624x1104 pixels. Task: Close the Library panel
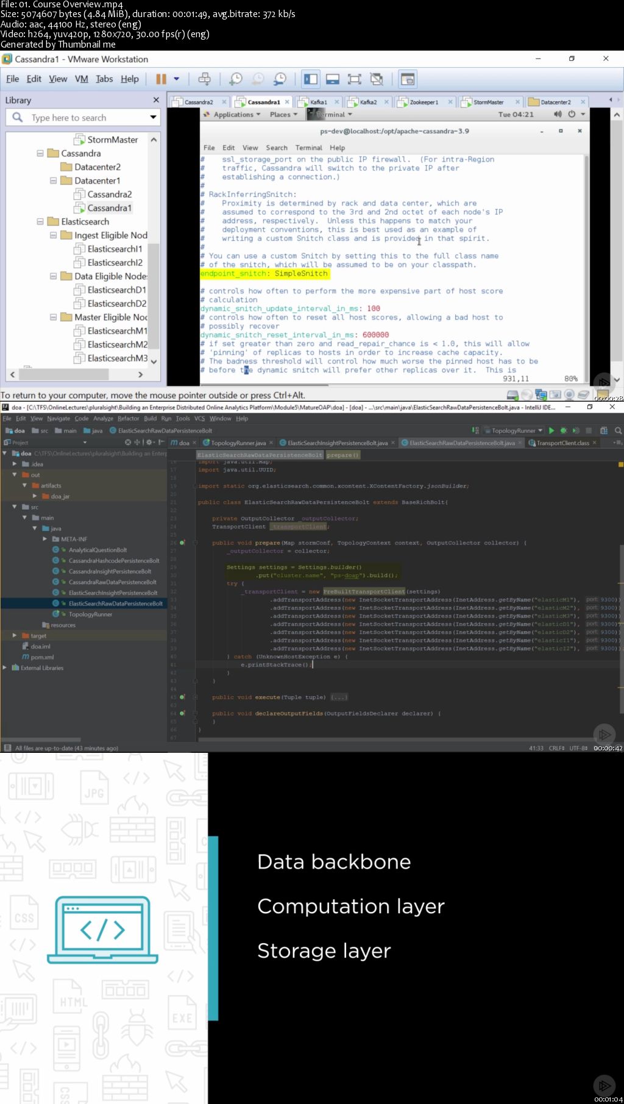(156, 100)
